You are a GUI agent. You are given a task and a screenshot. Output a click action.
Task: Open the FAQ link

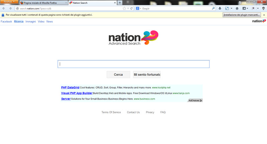[163, 112]
